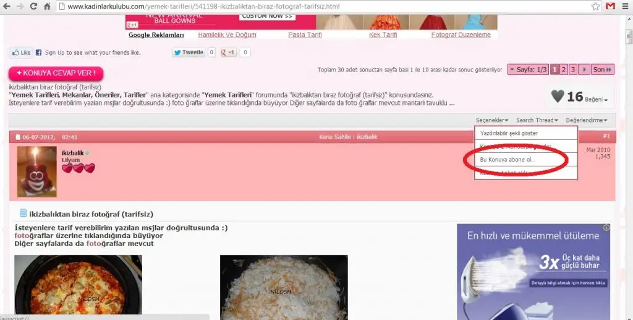Click the Tweetle Twitter share button

[189, 52]
